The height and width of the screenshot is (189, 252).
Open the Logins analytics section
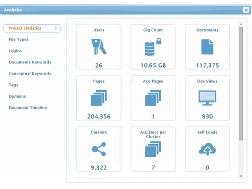coord(15,51)
